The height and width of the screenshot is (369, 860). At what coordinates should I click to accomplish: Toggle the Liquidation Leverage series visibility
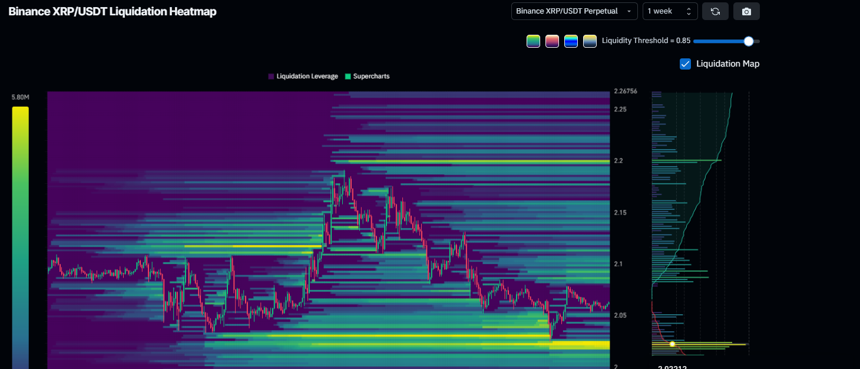[302, 76]
